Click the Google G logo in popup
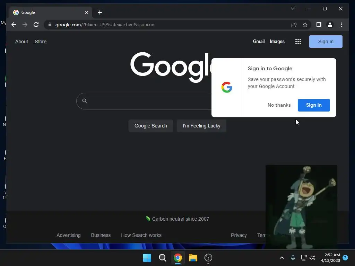The height and width of the screenshot is (266, 355). coord(227,87)
